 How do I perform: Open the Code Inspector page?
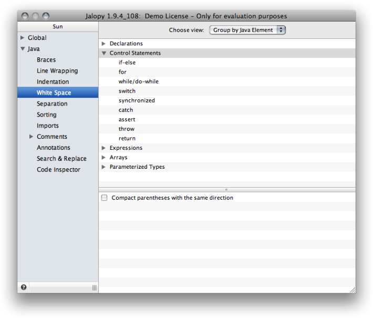pyautogui.click(x=58, y=169)
